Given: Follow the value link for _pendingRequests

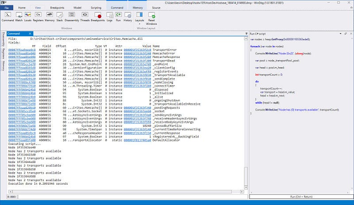Looking at the screenshot, I should click(x=137, y=108).
